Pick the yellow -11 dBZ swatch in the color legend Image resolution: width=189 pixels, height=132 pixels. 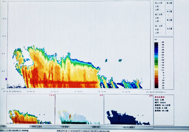tap(156, 70)
